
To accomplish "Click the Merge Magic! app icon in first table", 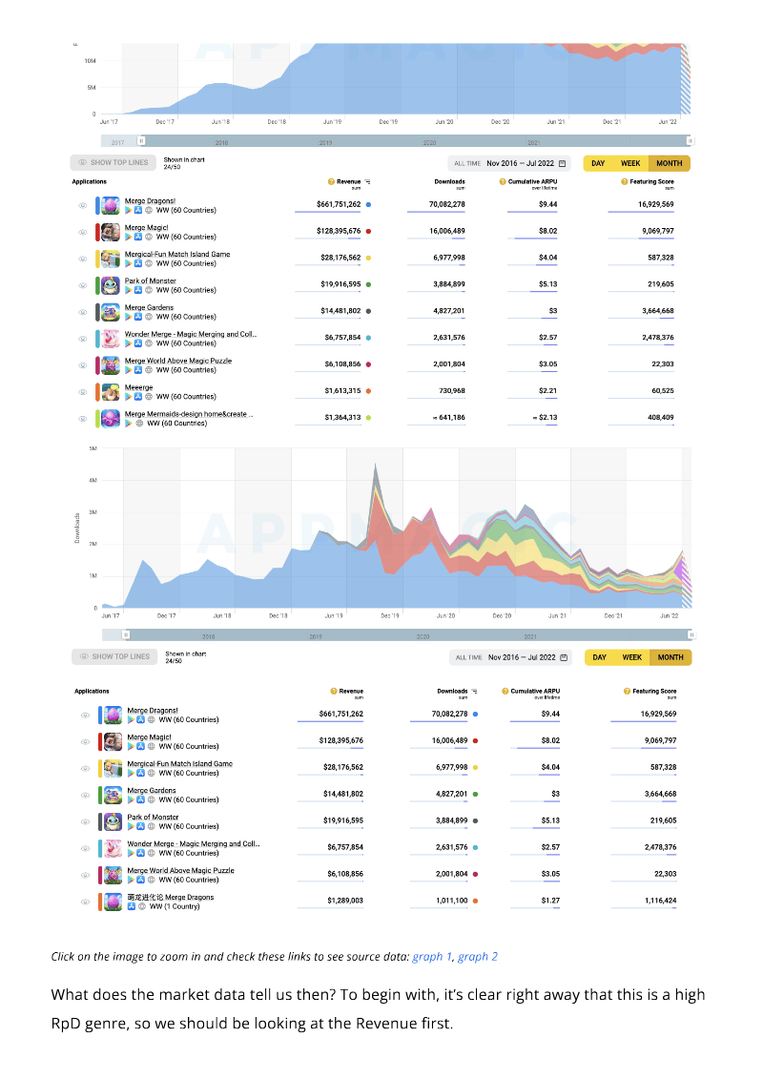I will 110,232.
